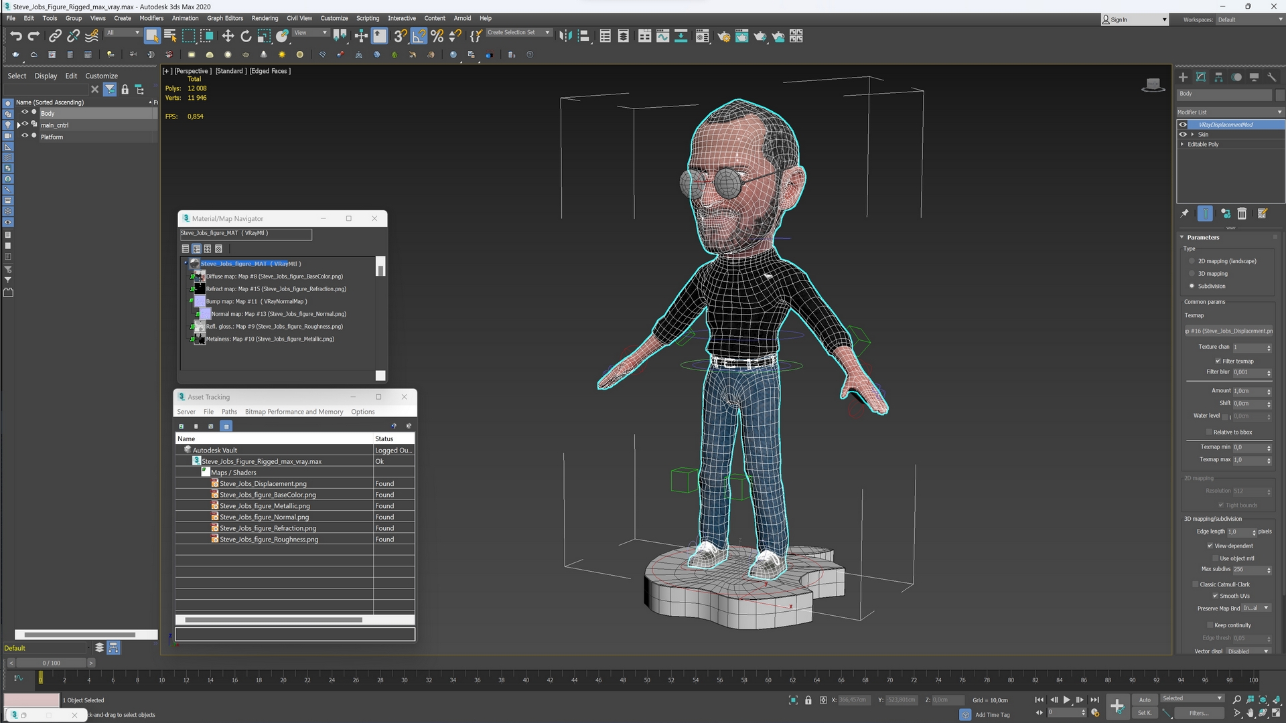
Task: Activate the Select and Move tool
Action: pyautogui.click(x=228, y=36)
